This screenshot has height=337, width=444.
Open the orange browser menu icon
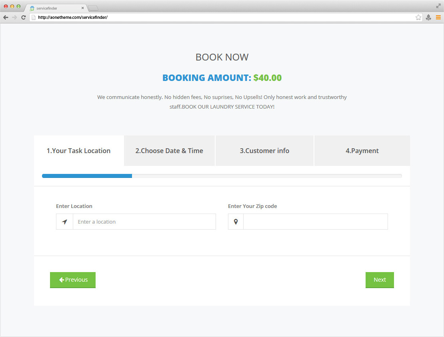(438, 17)
